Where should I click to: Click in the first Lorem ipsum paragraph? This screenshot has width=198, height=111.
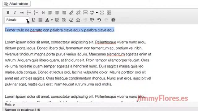click(x=78, y=63)
